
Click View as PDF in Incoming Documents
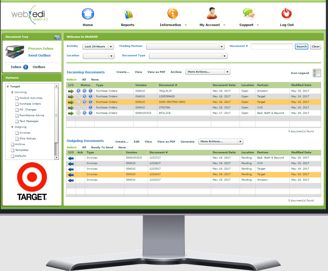pos(156,72)
